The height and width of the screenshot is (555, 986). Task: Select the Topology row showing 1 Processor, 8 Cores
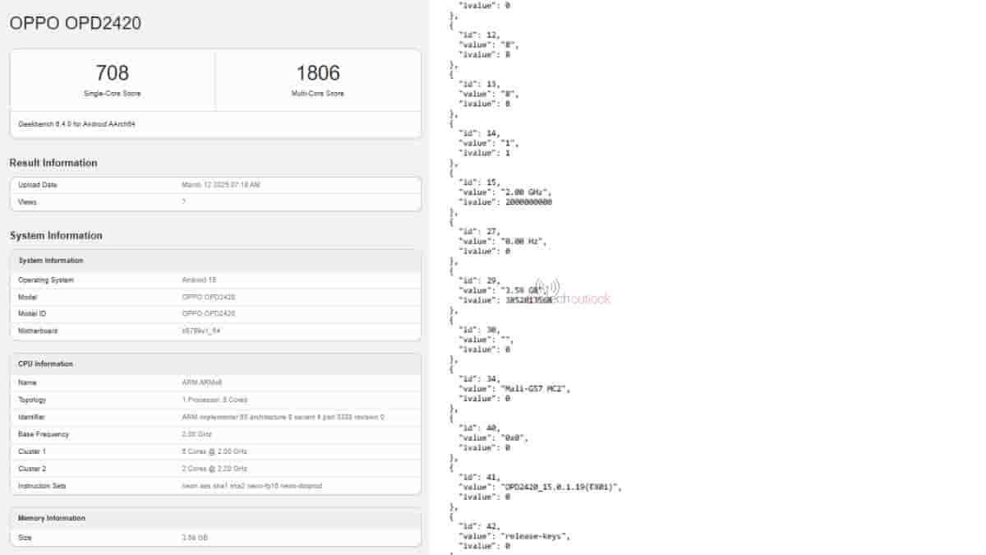pyautogui.click(x=215, y=400)
